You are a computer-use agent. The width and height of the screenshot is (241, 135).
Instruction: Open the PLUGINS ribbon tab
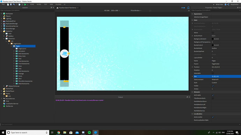[58, 5]
